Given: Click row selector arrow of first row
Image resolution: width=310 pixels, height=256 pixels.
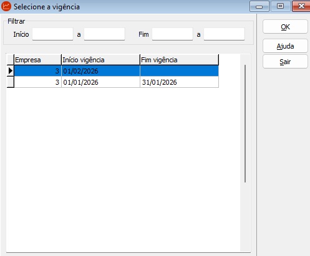Looking at the screenshot, I should pos(11,71).
